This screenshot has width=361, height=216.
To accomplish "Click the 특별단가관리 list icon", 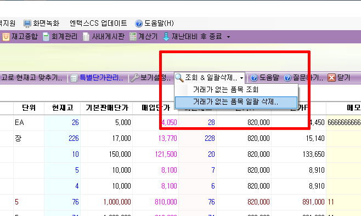I will [x=74, y=78].
